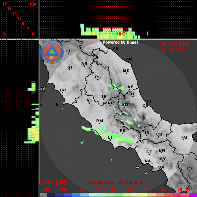
Task: Click the FI city label on map
Action: (x=68, y=51)
